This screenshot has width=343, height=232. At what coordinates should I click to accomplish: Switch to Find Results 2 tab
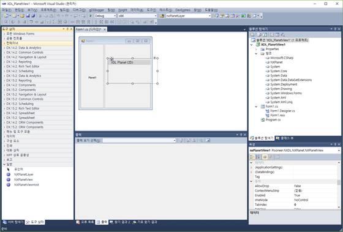[x=120, y=222]
